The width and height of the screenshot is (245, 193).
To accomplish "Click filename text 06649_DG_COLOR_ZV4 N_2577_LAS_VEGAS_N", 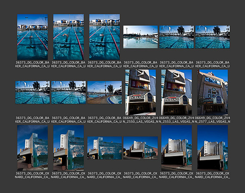I will [212, 120].
